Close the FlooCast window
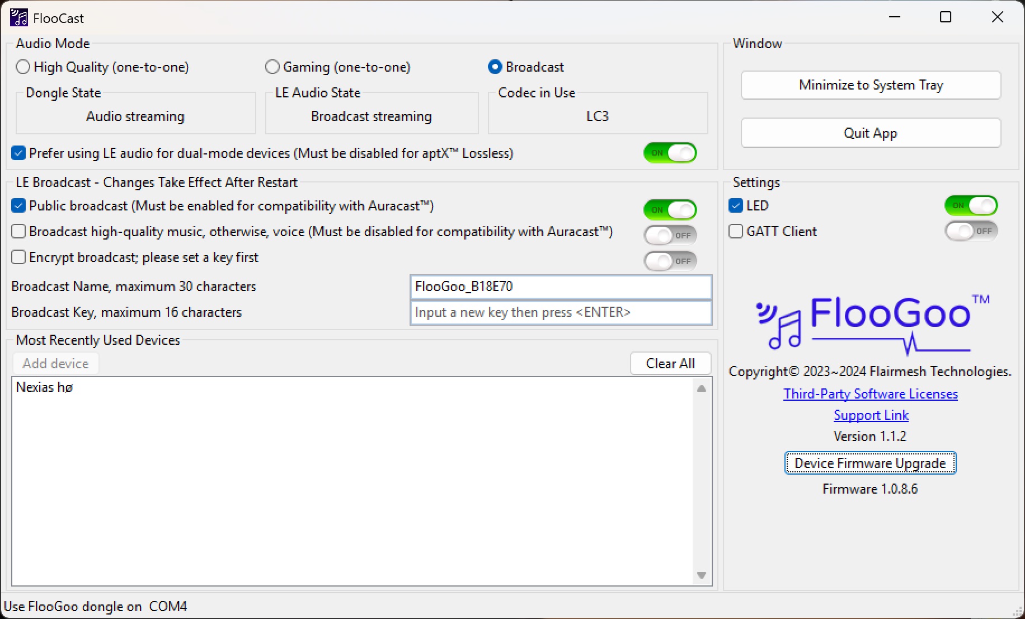 [998, 17]
